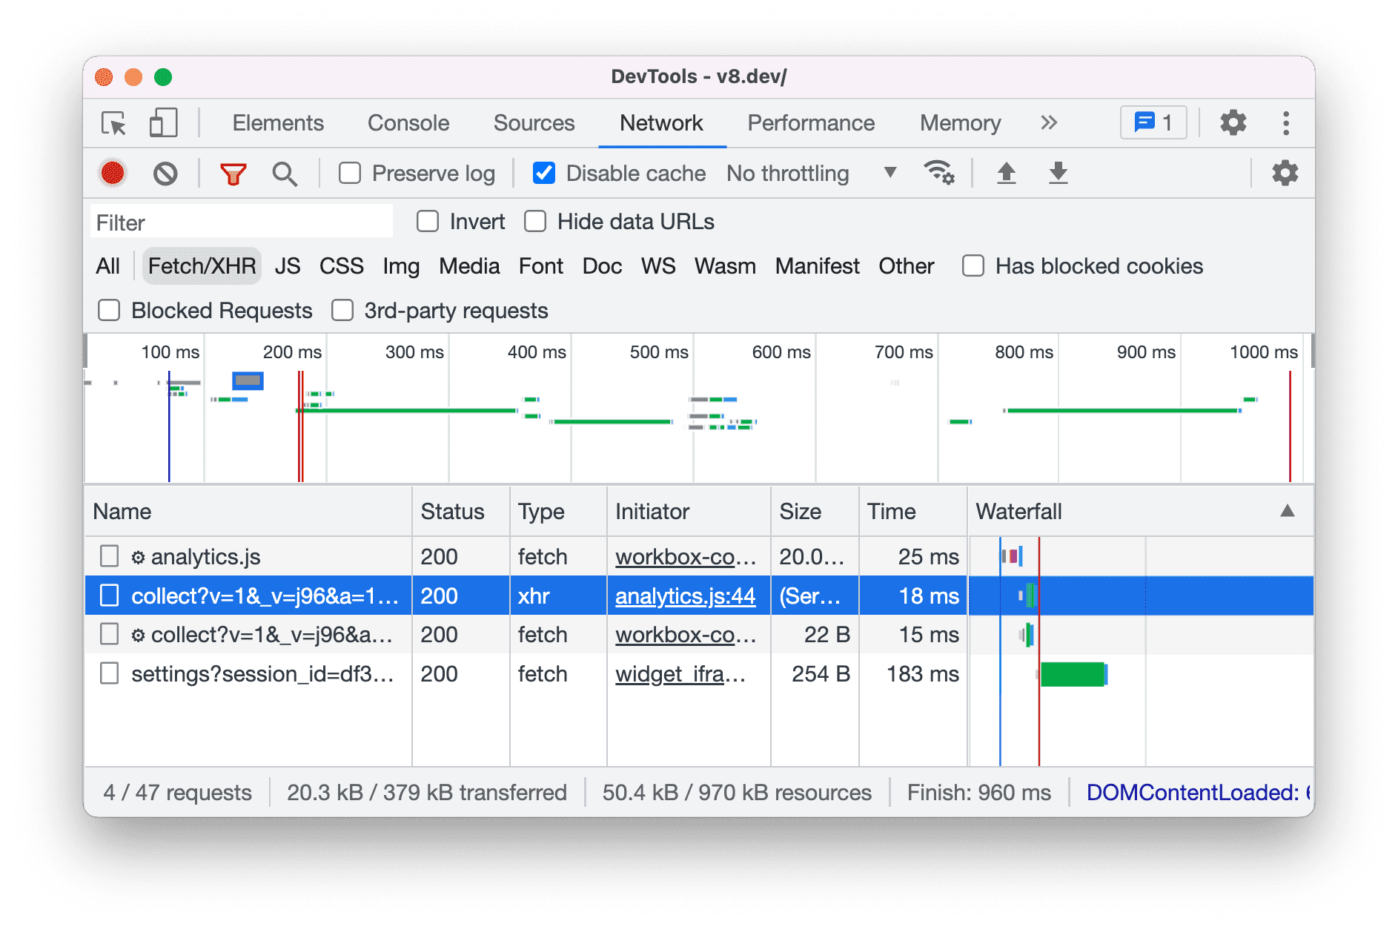Clear the network log
The height and width of the screenshot is (927, 1398).
coord(165,173)
